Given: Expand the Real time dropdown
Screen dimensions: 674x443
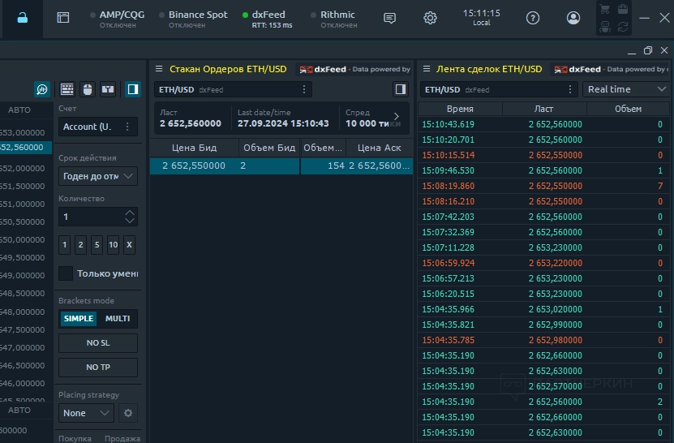Looking at the screenshot, I should pyautogui.click(x=626, y=89).
